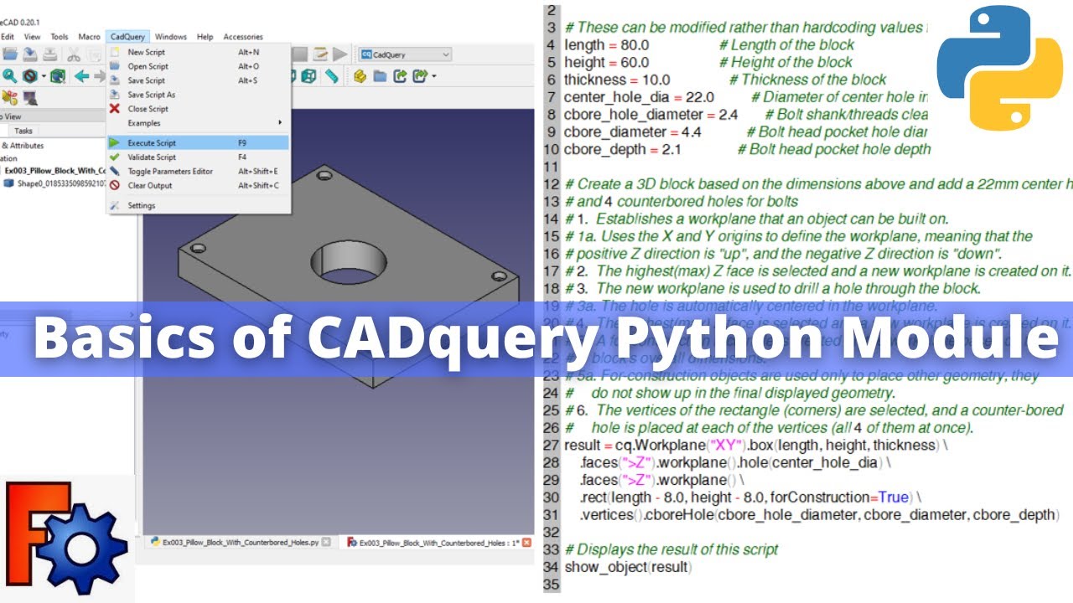Click the bounding box cube icon
The width and height of the screenshot is (1073, 603).
[x=57, y=76]
